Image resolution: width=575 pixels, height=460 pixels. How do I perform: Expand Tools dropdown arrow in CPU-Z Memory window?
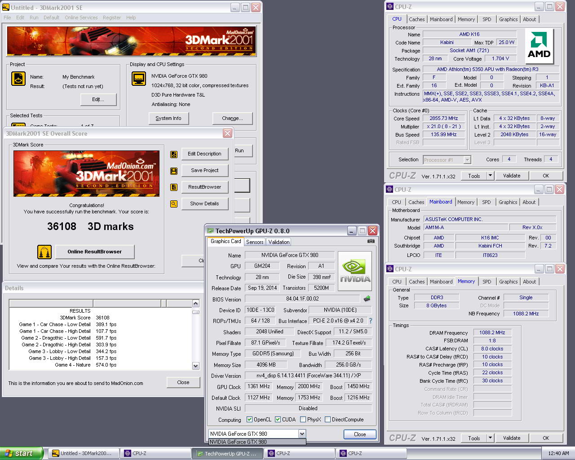click(490, 438)
